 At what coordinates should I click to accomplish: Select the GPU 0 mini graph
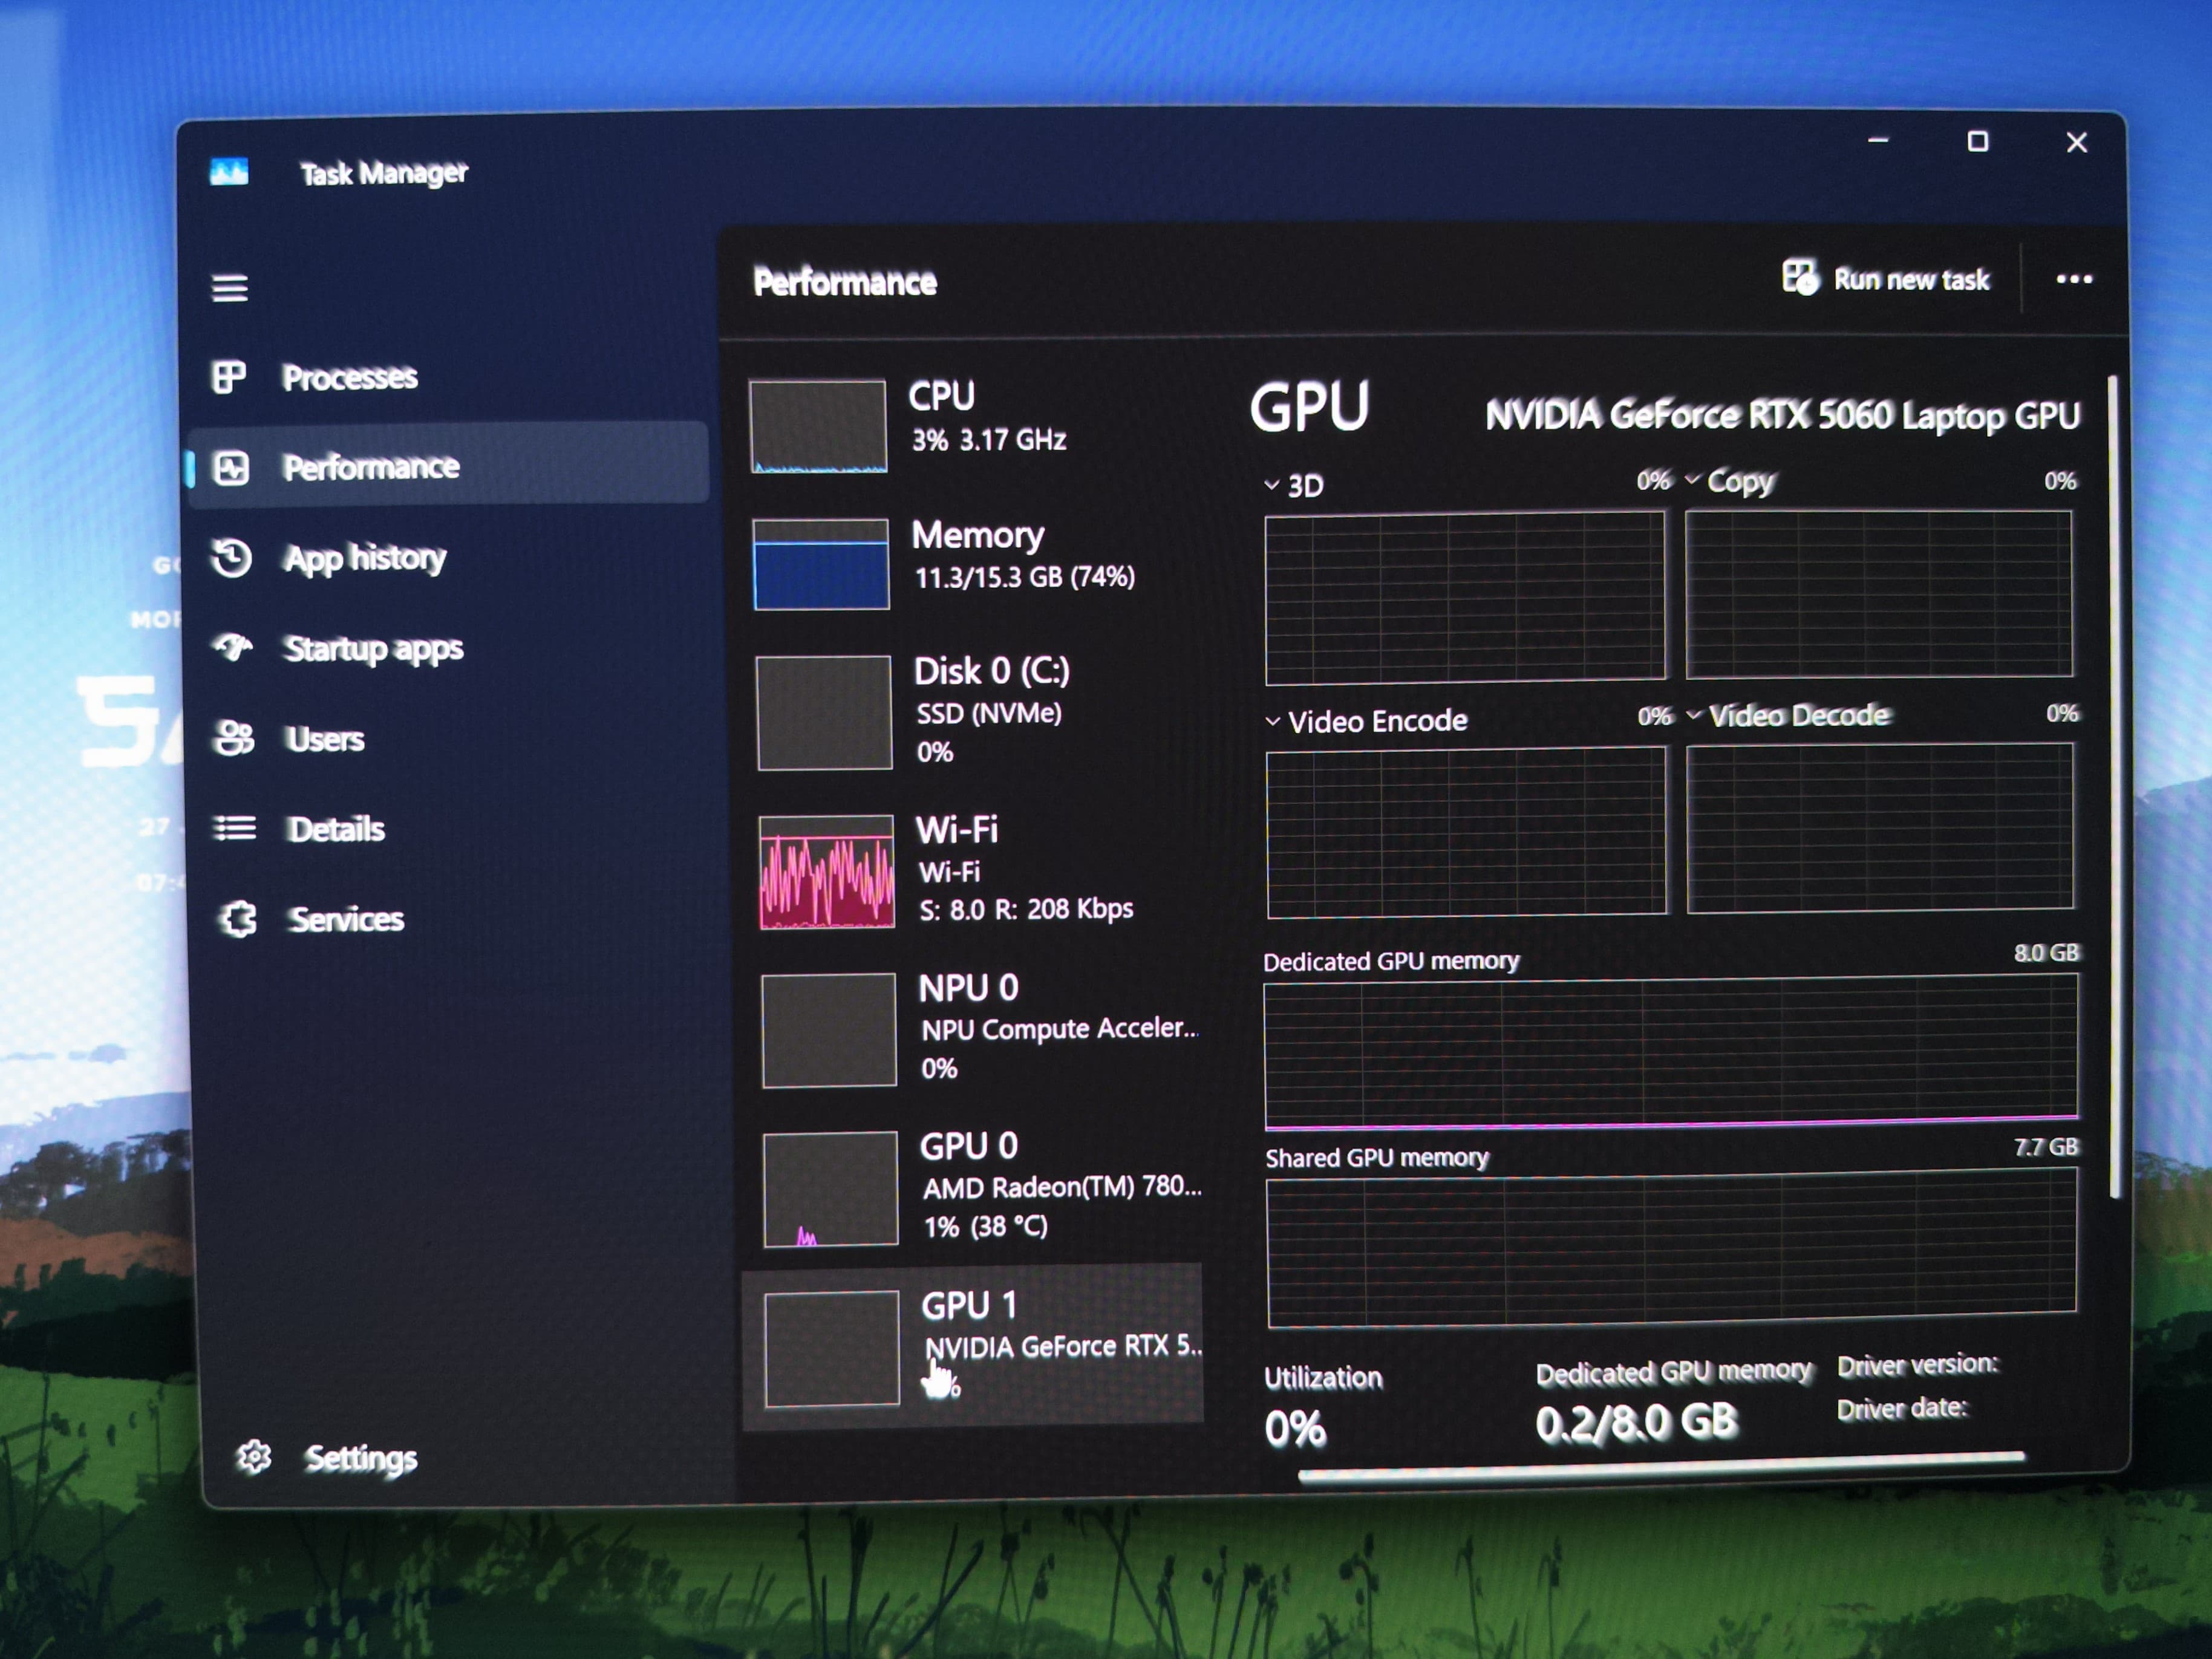(x=831, y=1189)
